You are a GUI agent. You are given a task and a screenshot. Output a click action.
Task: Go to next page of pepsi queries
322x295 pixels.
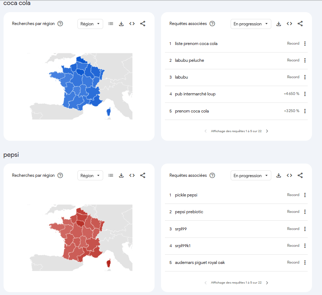pyautogui.click(x=267, y=282)
